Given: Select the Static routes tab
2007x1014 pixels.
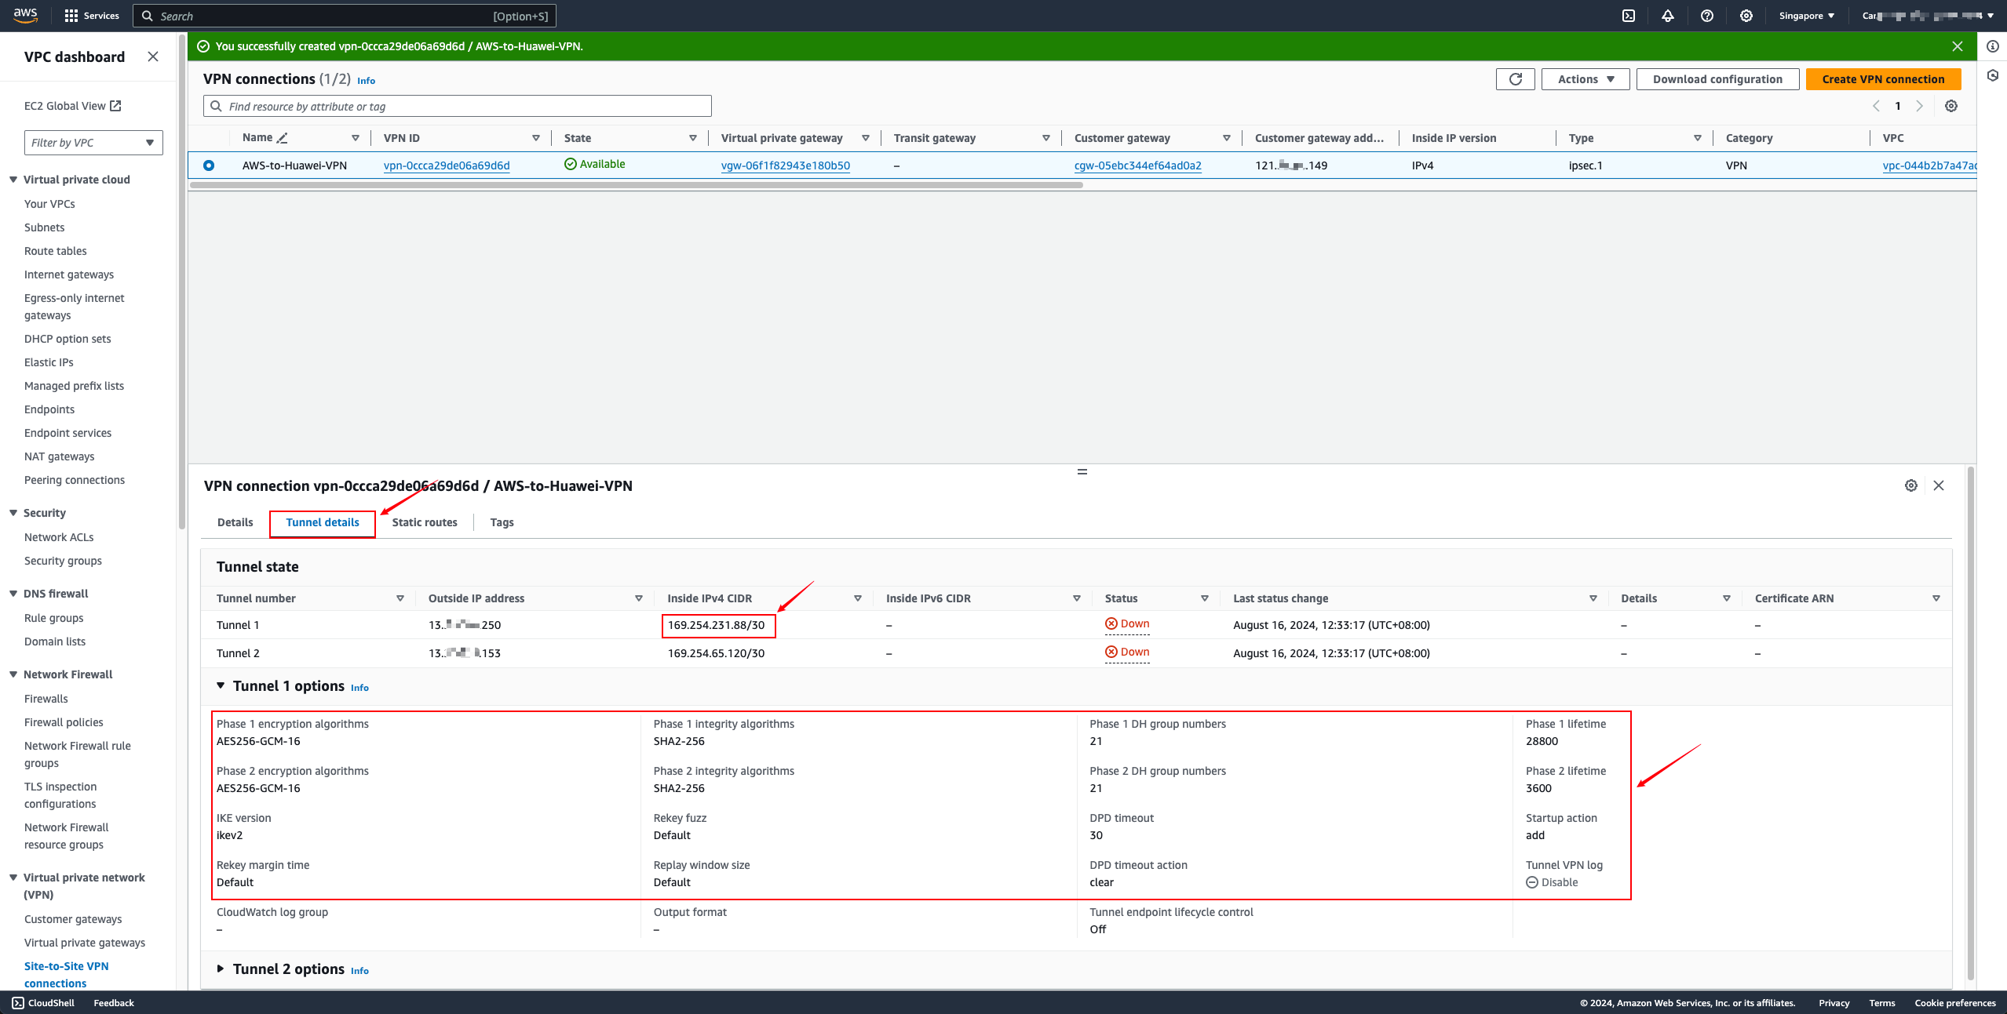Looking at the screenshot, I should (x=425, y=522).
